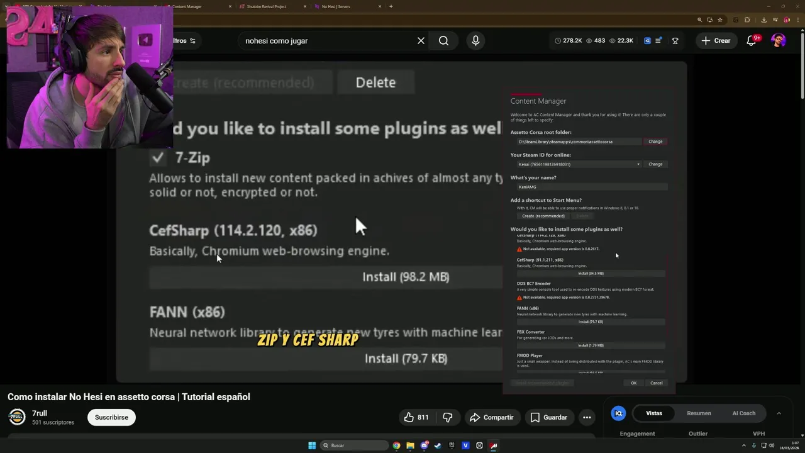This screenshot has height=453, width=805.
Task: Click Install (84.5 MB) in Content Manager
Action: 591,274
